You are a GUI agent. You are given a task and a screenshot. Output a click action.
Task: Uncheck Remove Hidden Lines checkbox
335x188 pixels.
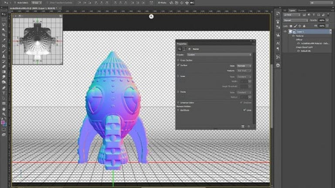244,110
